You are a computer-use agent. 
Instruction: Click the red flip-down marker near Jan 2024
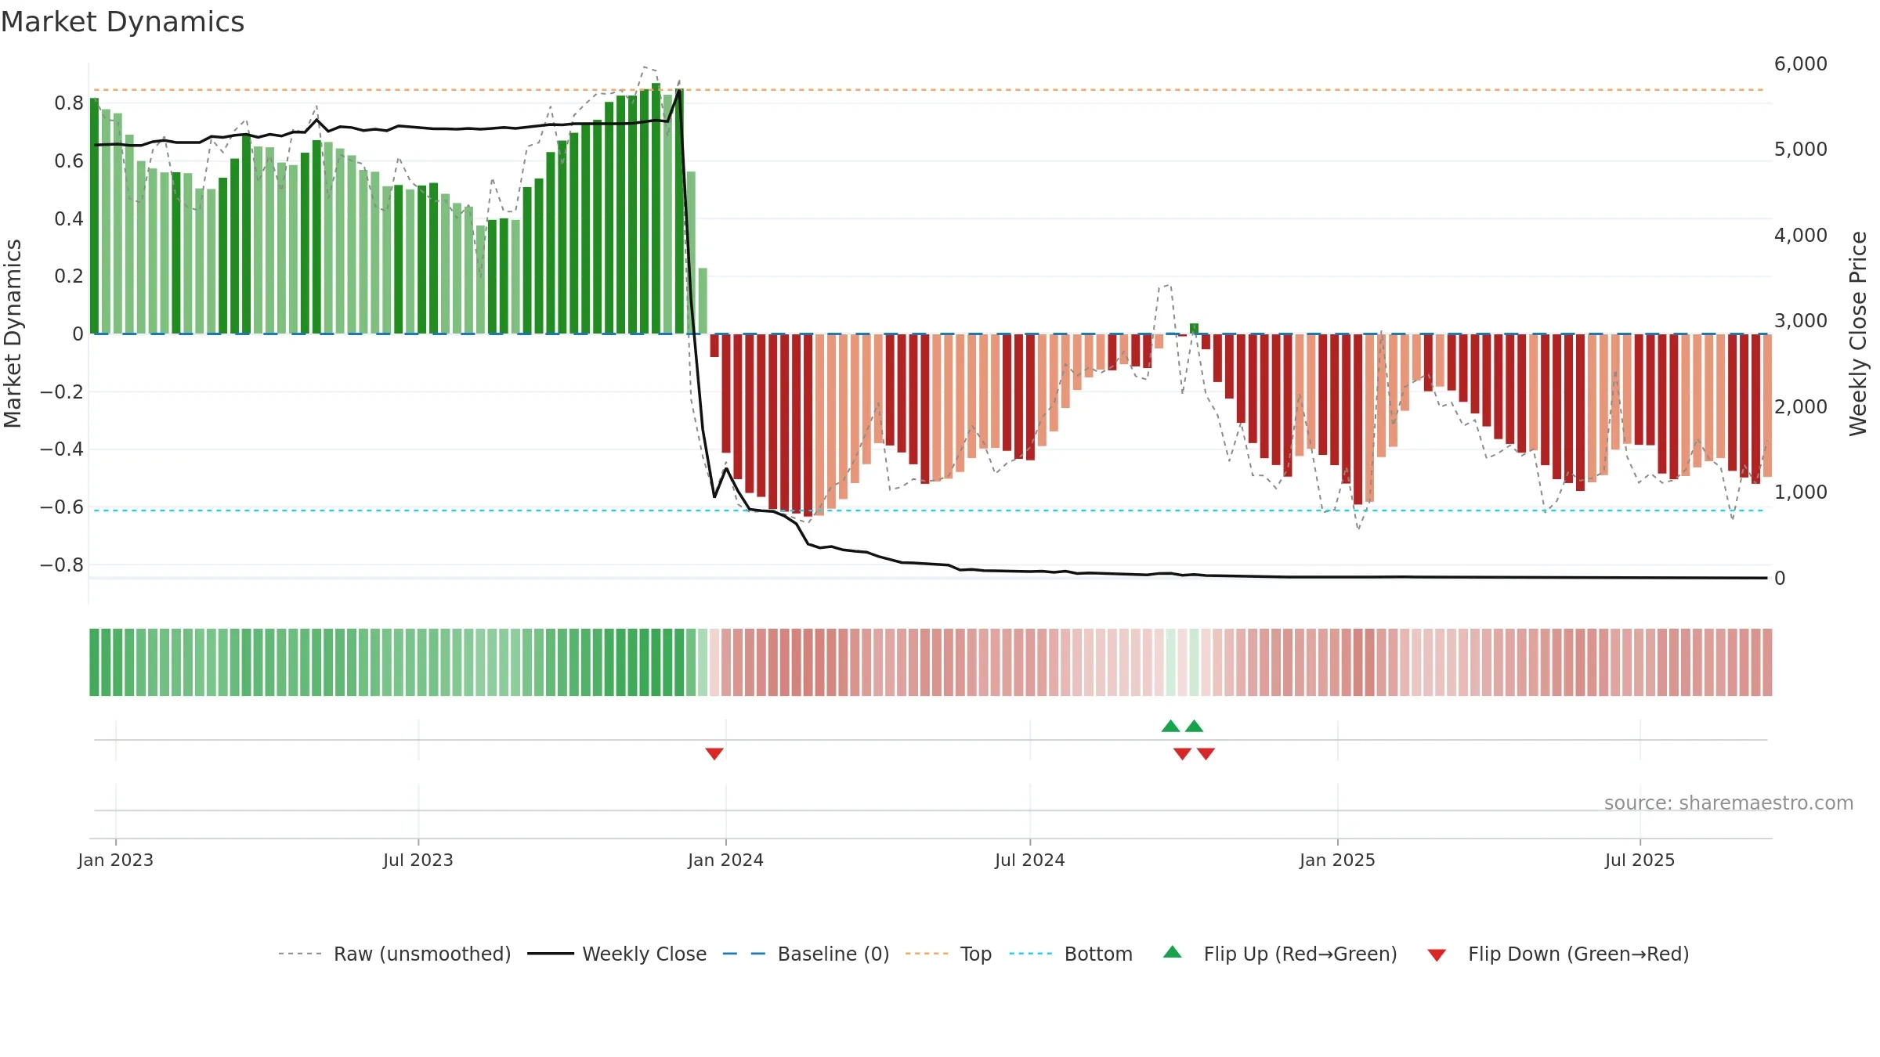tap(714, 753)
